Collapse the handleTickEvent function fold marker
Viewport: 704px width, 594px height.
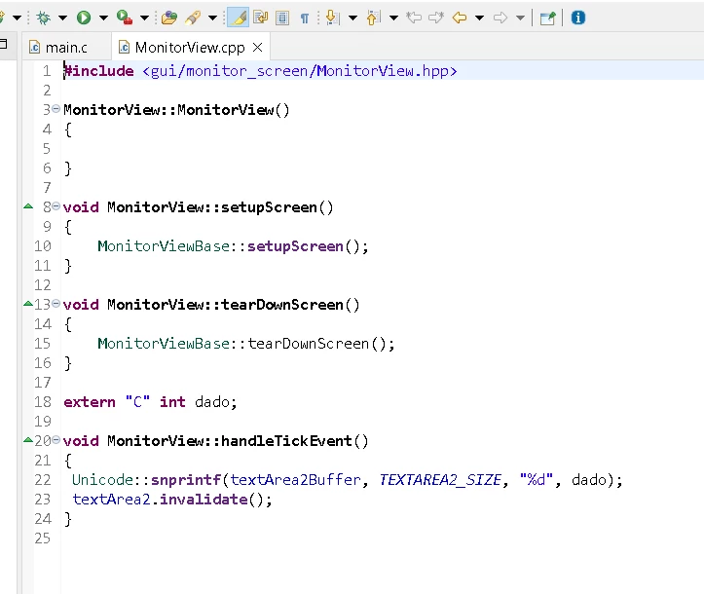click(x=56, y=440)
